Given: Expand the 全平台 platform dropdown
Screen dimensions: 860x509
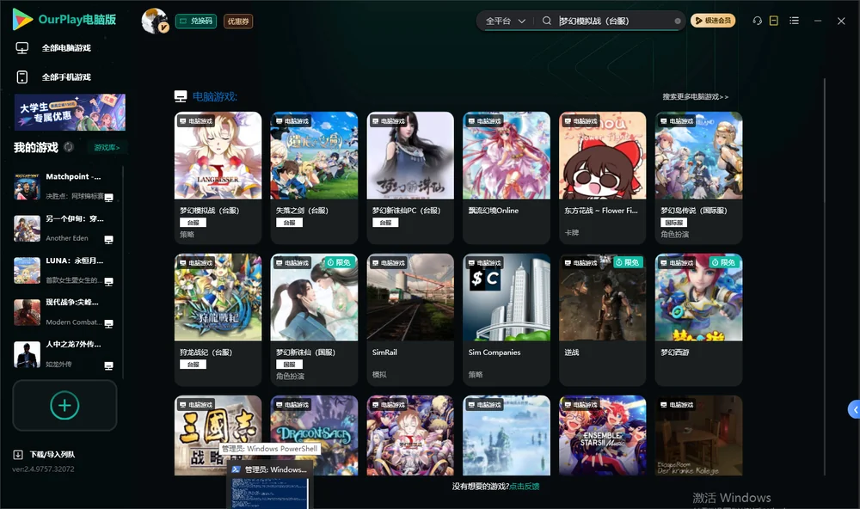Looking at the screenshot, I should [x=505, y=21].
